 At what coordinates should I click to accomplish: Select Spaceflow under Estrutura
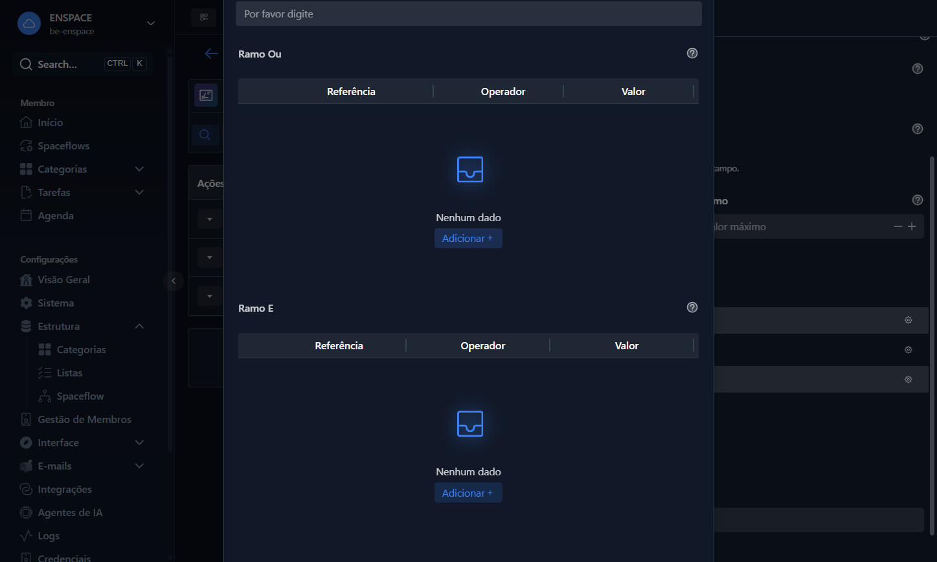80,396
